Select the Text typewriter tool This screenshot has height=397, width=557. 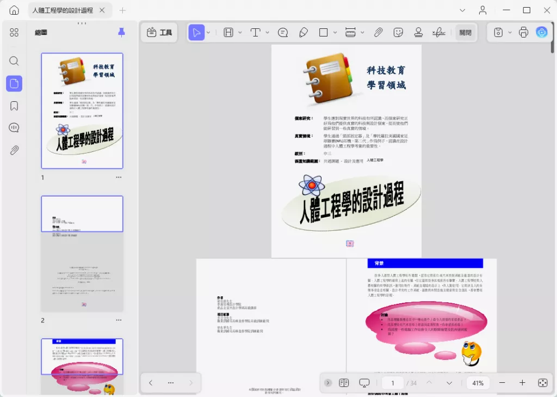point(256,32)
